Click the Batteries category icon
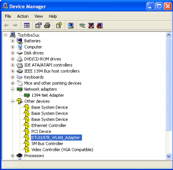The image size is (173, 170). point(19,41)
